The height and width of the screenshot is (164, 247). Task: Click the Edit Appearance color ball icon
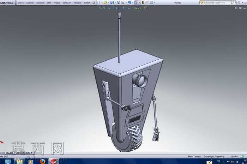click(x=135, y=8)
